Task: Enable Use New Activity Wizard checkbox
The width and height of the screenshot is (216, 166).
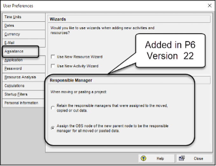Action: point(53,66)
